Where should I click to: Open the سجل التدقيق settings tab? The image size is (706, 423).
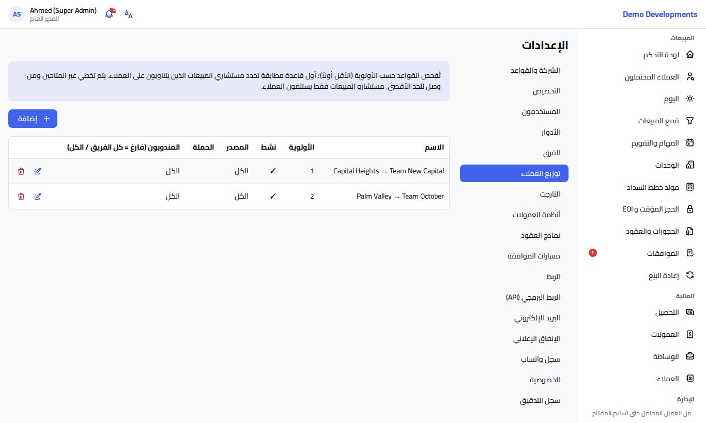coord(514,400)
